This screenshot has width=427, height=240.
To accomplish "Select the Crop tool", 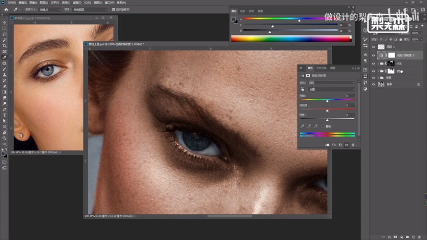I will coord(4,46).
